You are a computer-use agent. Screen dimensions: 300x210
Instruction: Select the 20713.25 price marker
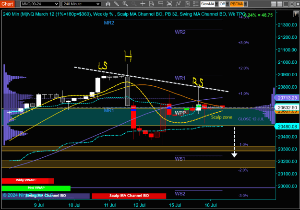pos(287,98)
